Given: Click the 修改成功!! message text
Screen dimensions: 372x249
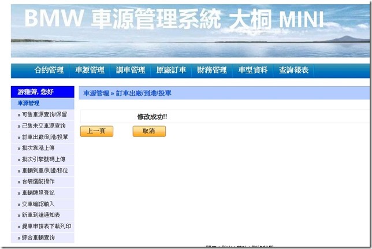Looking at the screenshot, I should coord(152,117).
